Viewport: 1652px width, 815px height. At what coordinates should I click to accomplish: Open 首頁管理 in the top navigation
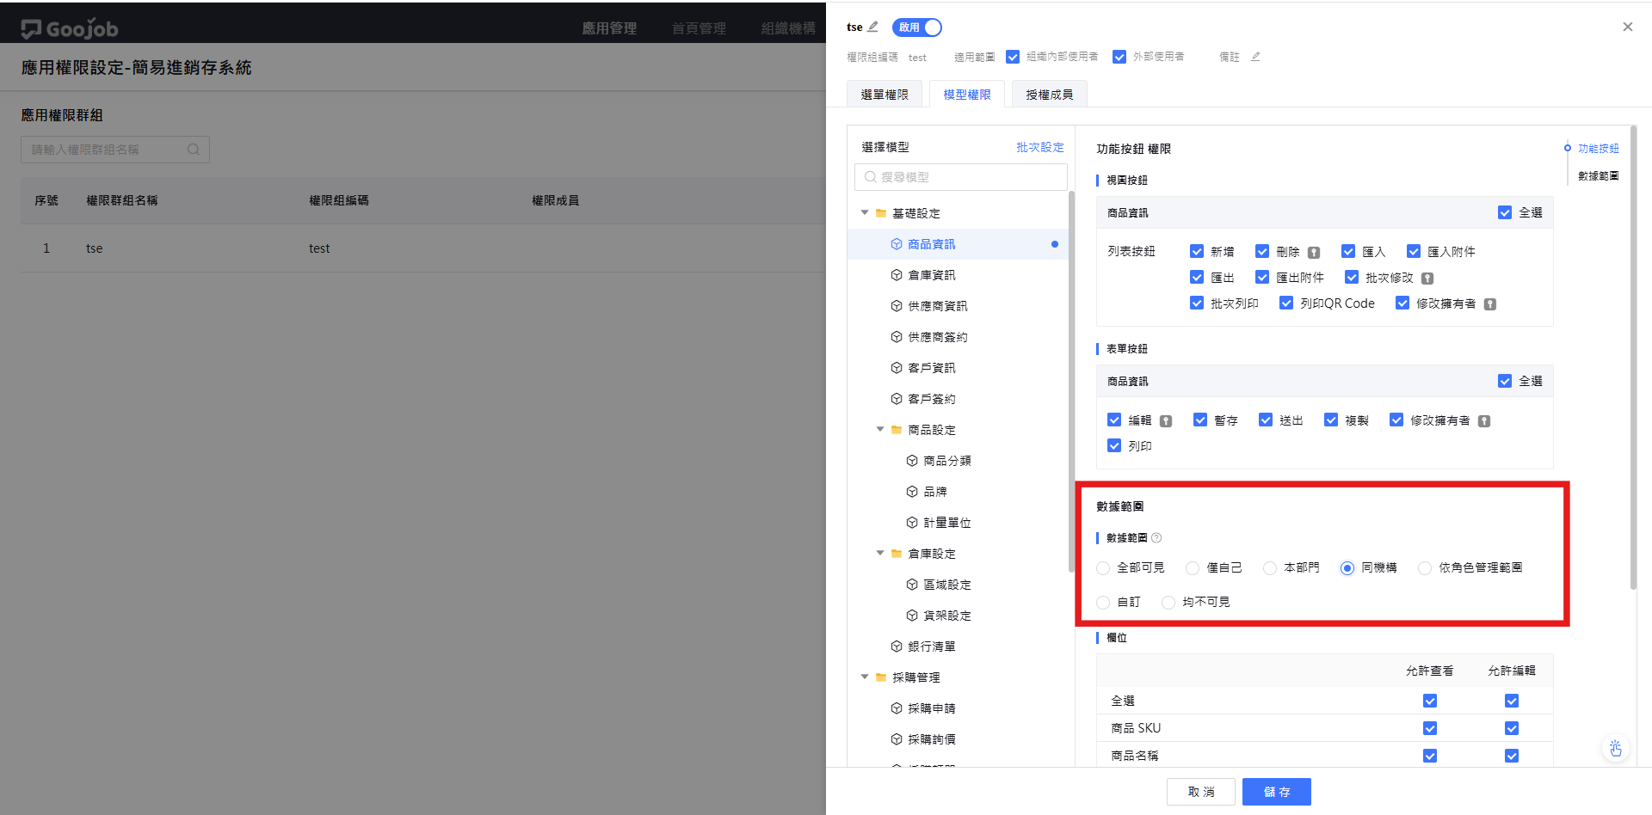point(699,28)
